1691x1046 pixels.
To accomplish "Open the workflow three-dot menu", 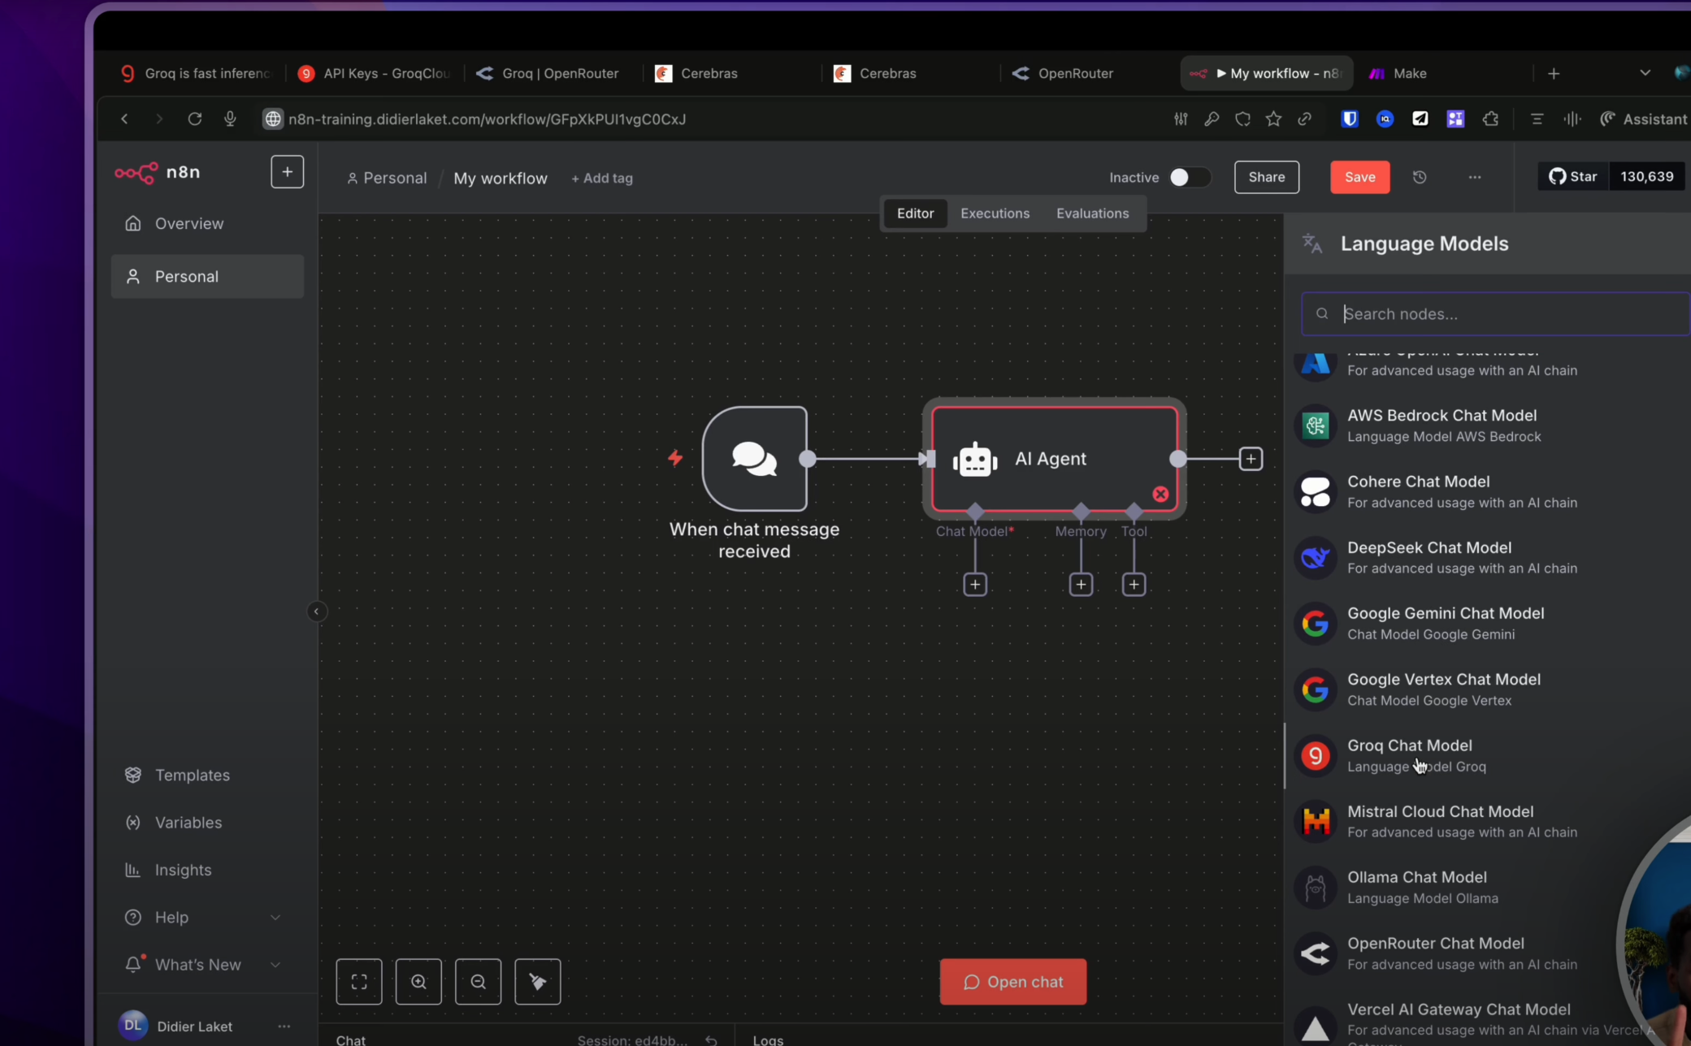I will 1475,177.
